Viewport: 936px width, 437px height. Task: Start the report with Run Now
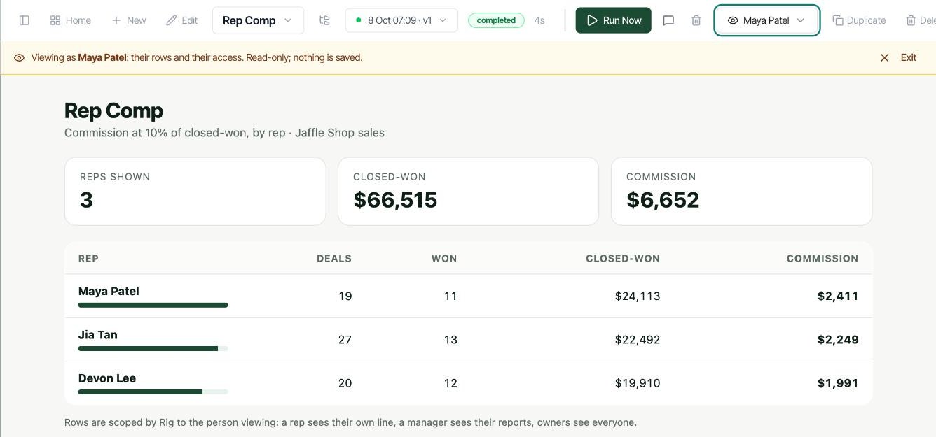(x=614, y=20)
